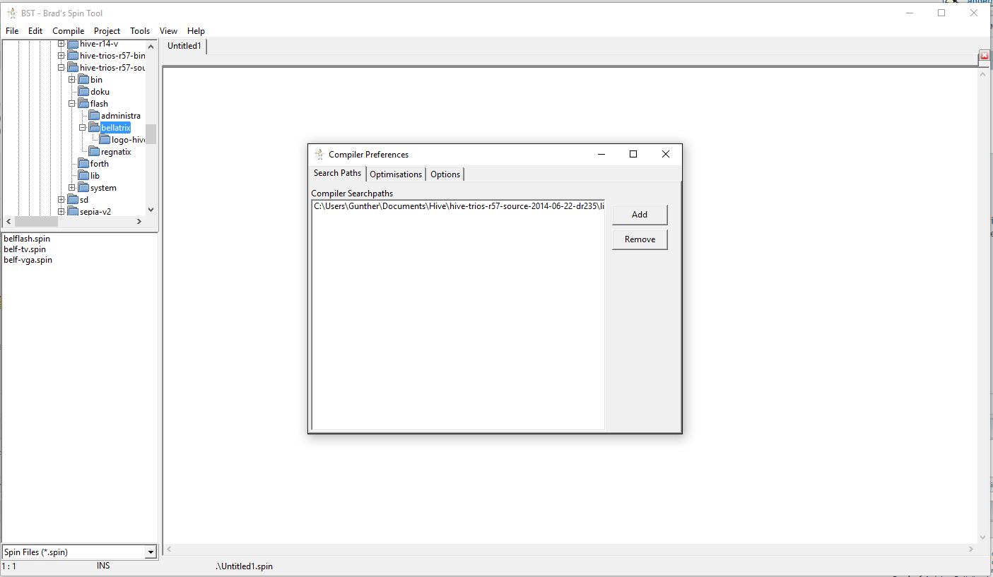Viewport: 993px width, 577px height.
Task: Open belf-vga.spin from the file list
Action: 28,260
